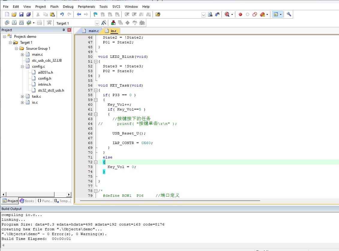Switch to the main.c editor tab
The width and height of the screenshot is (339, 251).
(x=91, y=31)
